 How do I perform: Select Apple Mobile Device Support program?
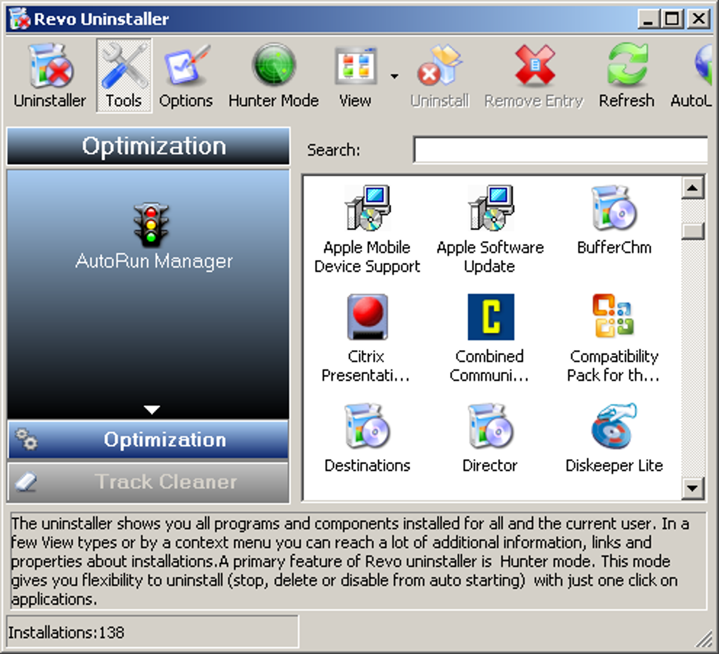[x=367, y=229]
